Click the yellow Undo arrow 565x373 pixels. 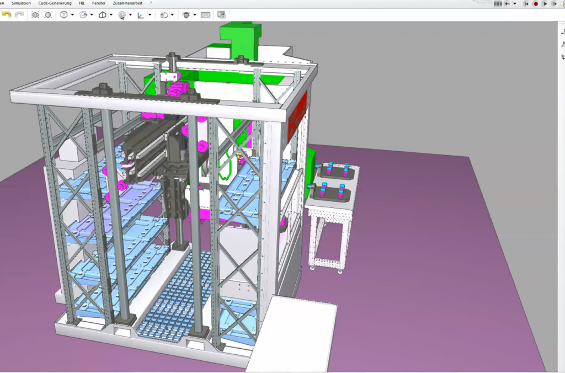(7, 15)
